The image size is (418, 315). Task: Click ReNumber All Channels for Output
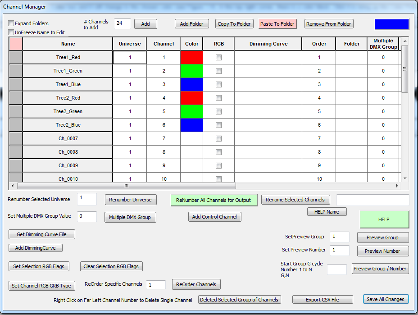pos(214,200)
